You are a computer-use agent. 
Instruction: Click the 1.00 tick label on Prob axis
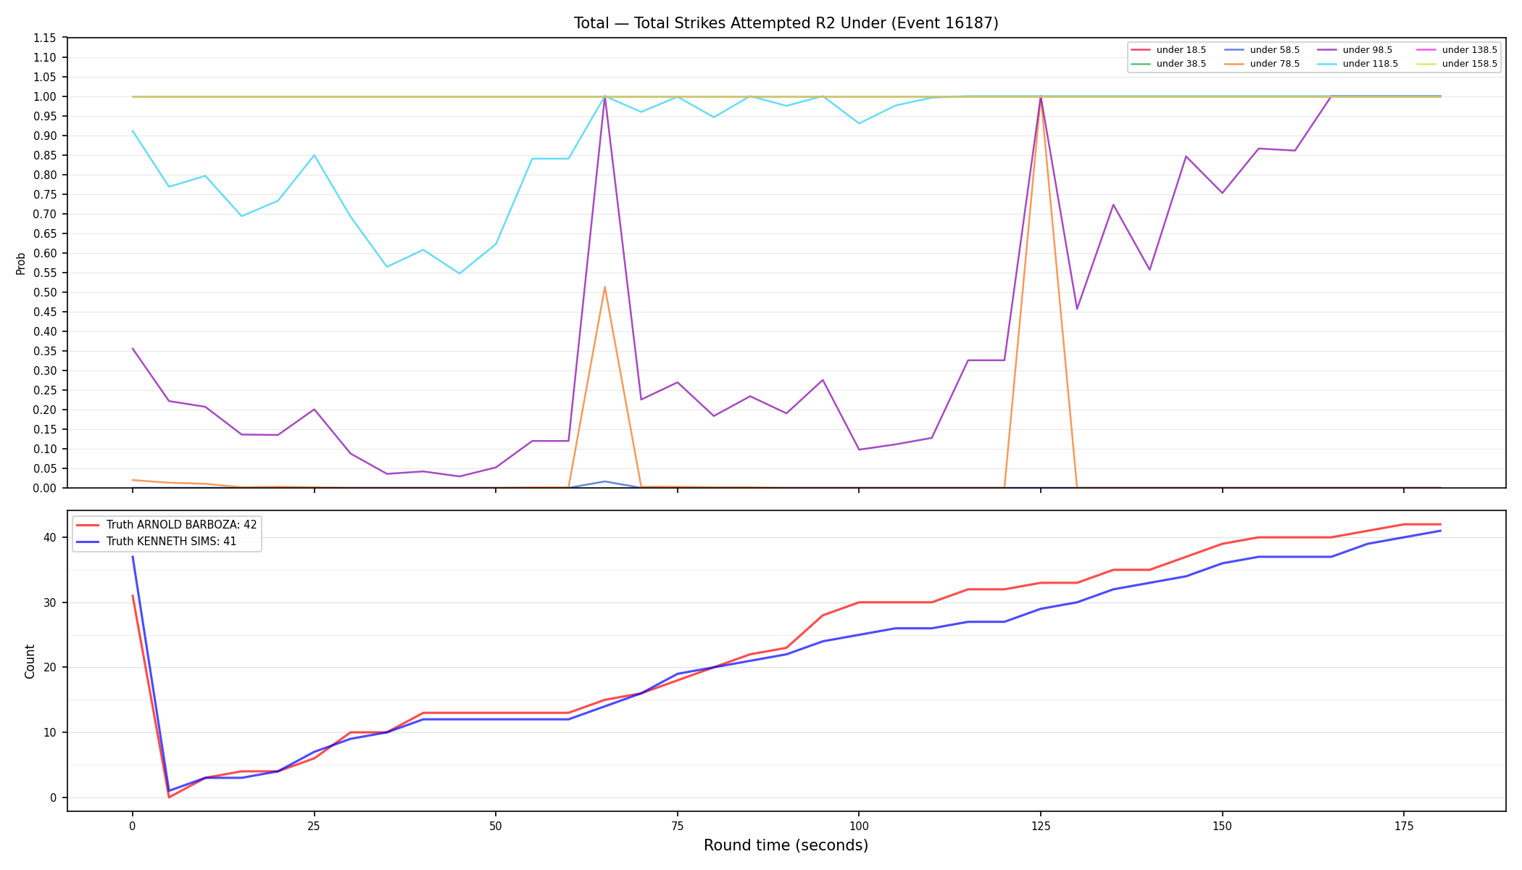[45, 97]
